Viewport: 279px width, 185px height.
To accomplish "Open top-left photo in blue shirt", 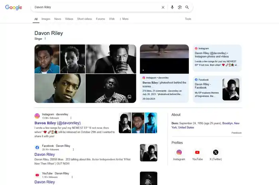I will 47,59.
